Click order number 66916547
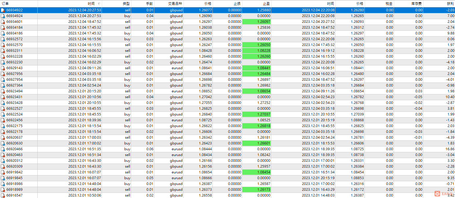The image size is (455, 198). tap(14, 195)
